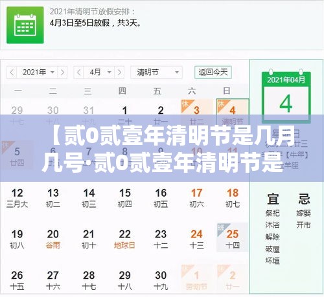
Task: Go to next year arrow
Action: (x=62, y=72)
